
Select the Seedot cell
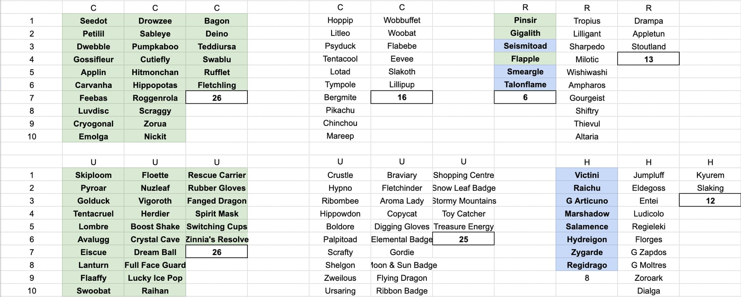pyautogui.click(x=93, y=21)
